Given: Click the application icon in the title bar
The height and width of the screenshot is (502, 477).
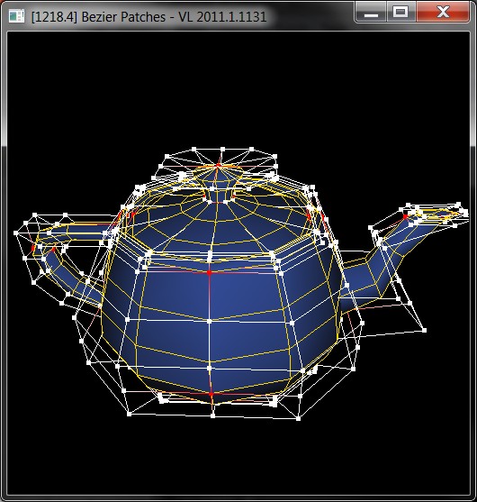Looking at the screenshot, I should [x=16, y=15].
